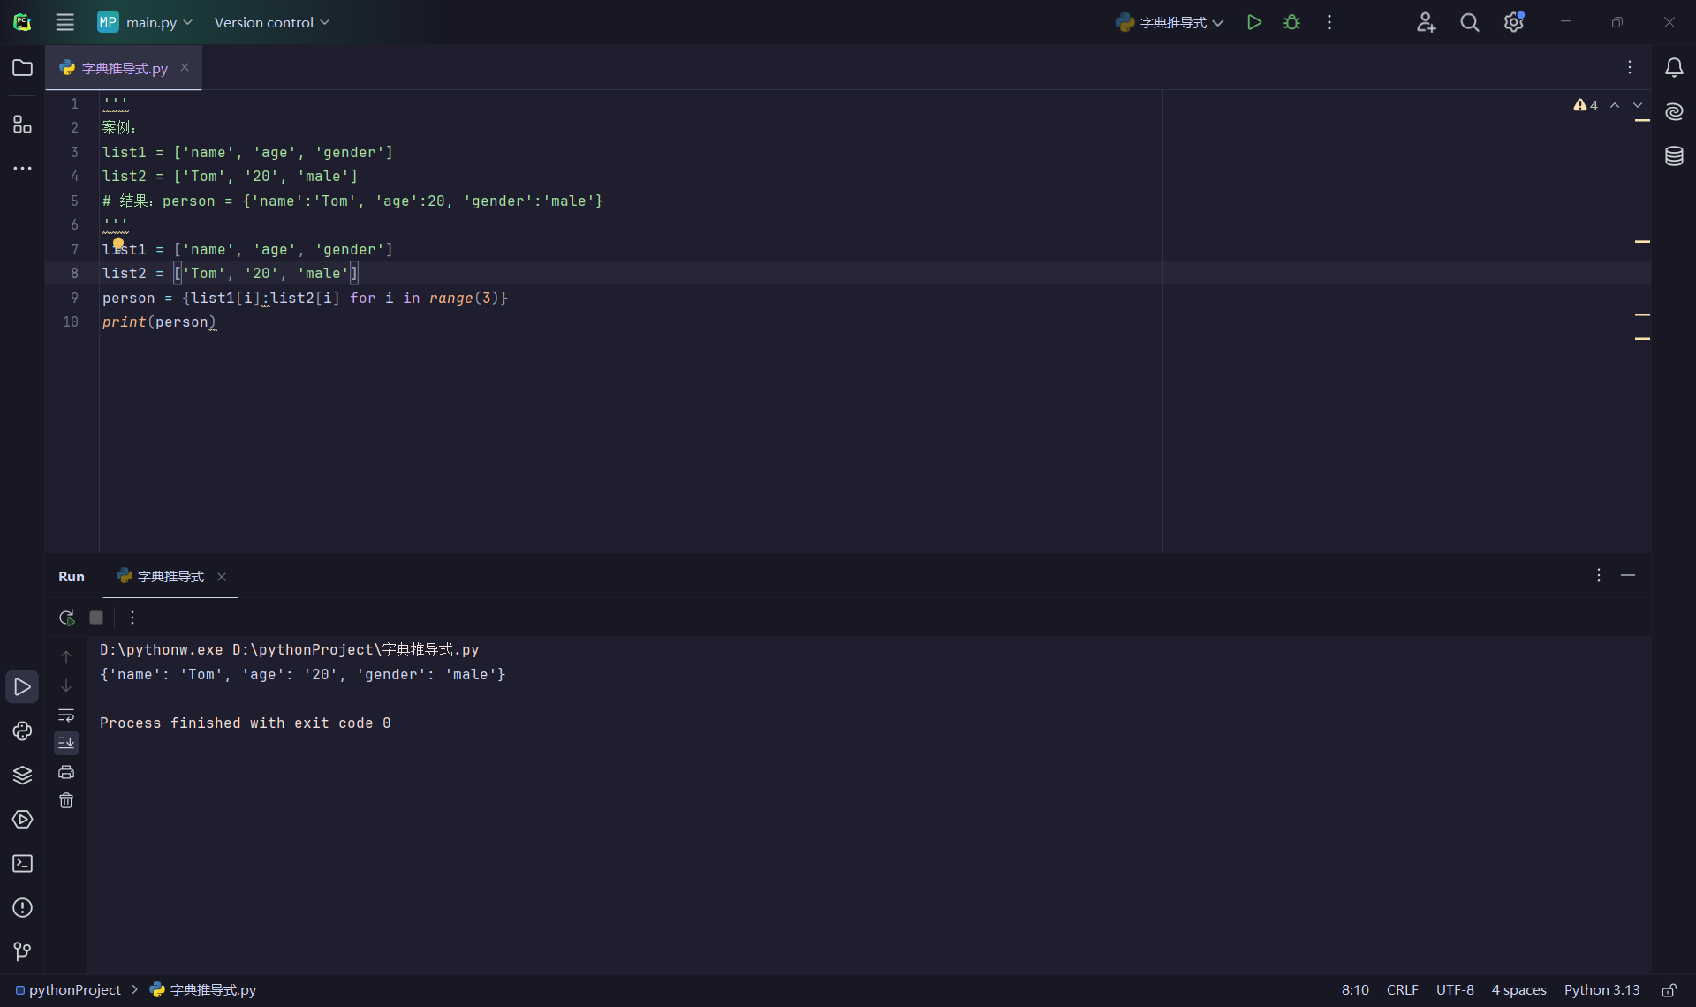The image size is (1696, 1007).
Task: Open the Python Packages tool window
Action: (x=22, y=775)
